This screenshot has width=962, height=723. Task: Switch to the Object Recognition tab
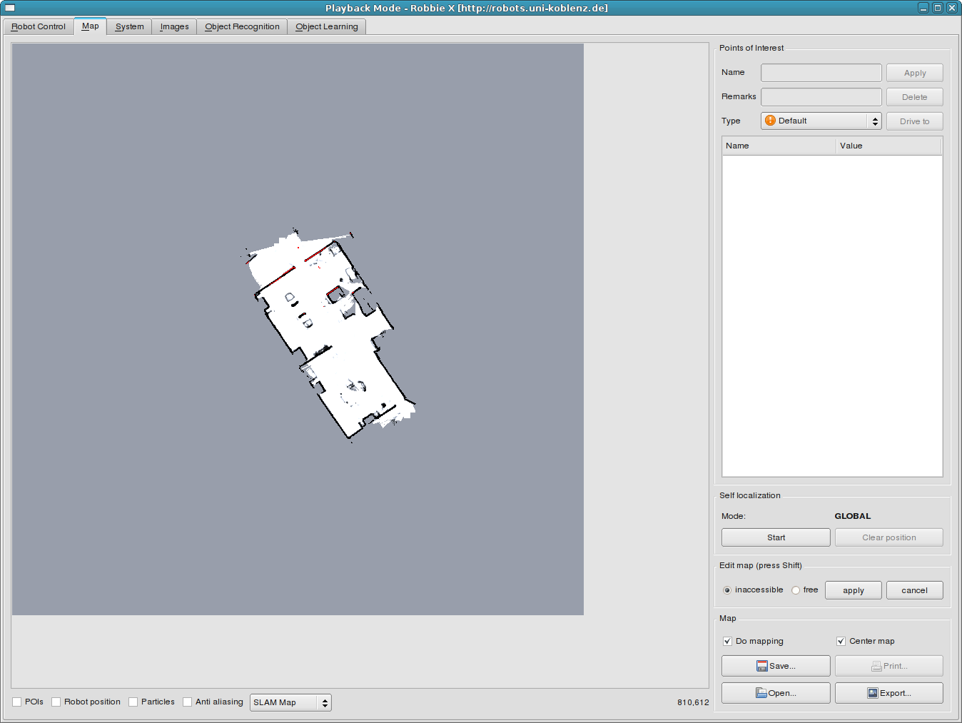(x=242, y=26)
